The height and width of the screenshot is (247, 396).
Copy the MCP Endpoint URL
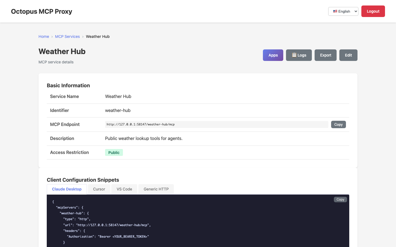tap(339, 125)
